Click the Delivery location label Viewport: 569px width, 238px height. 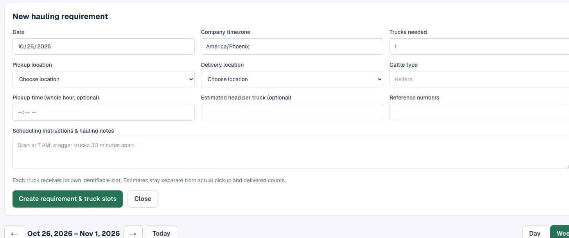tap(222, 65)
